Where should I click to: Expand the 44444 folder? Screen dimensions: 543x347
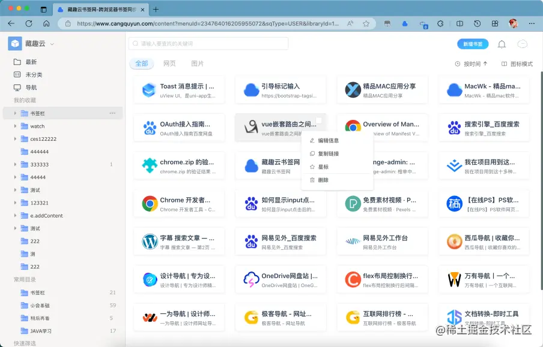pyautogui.click(x=15, y=177)
